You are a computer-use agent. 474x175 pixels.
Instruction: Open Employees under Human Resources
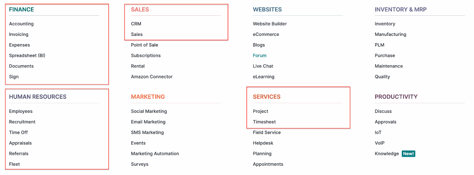coord(21,111)
